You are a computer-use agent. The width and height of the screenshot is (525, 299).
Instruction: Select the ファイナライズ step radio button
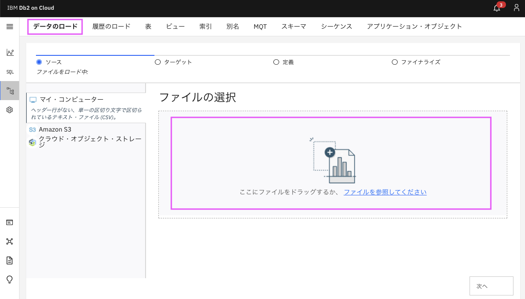coord(395,62)
